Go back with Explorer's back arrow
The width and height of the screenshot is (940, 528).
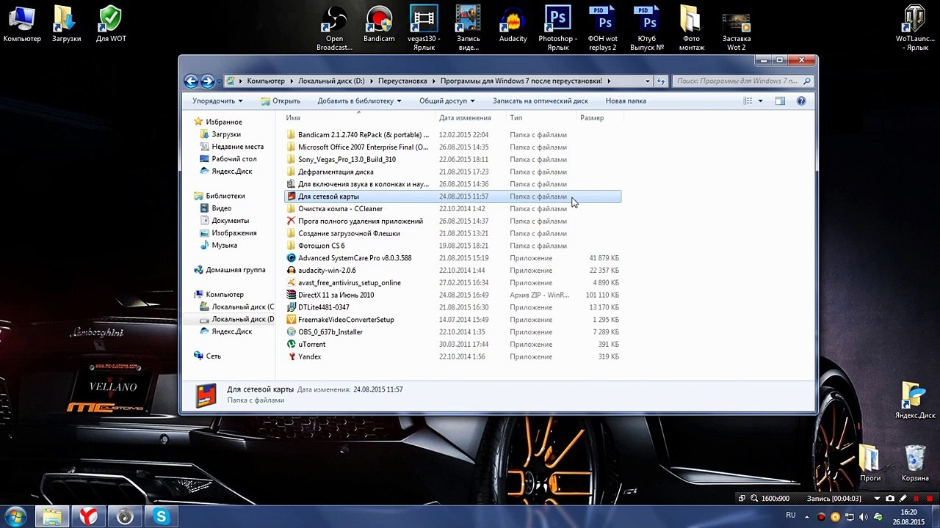(x=192, y=81)
